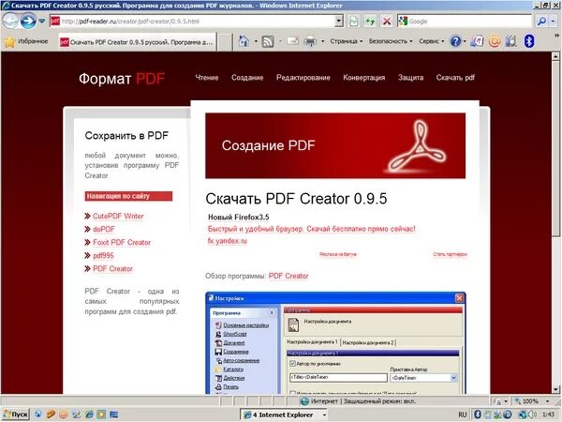Open the Foxit PDF Creator link

click(x=122, y=243)
